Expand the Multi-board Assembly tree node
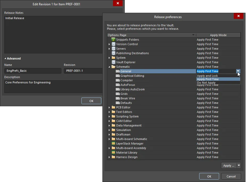This screenshot has width=246, height=182. pos(109,148)
